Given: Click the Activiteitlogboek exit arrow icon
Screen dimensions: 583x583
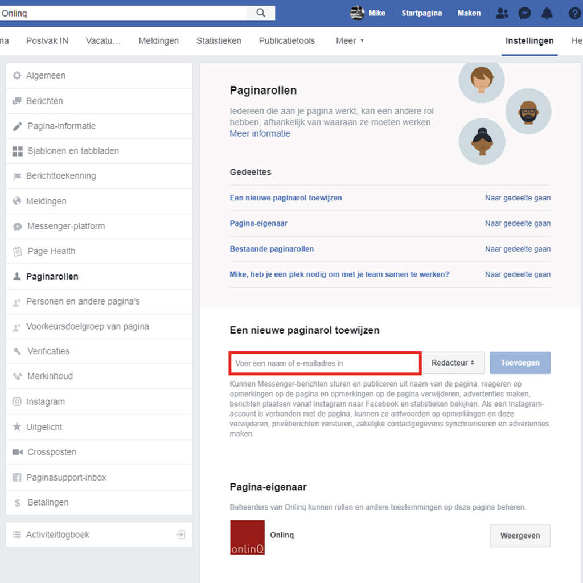Looking at the screenshot, I should point(180,535).
